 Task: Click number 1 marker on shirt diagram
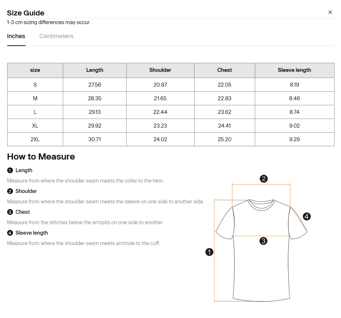209,252
